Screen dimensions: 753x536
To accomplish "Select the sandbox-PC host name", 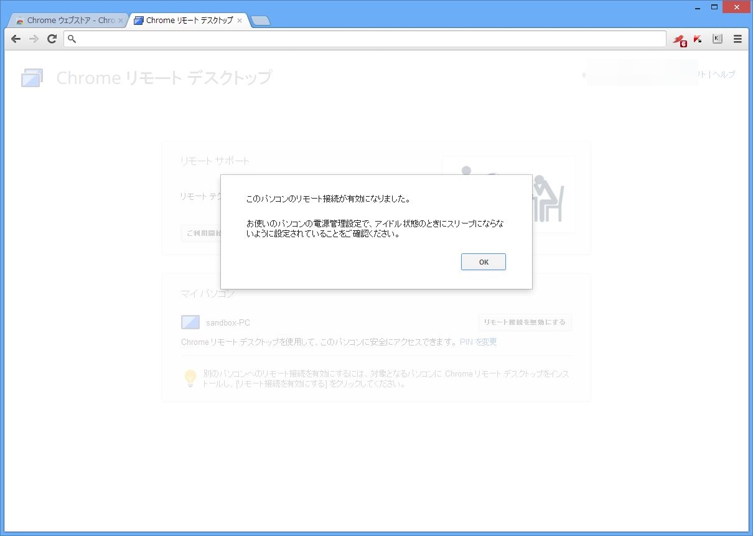I will (x=228, y=322).
